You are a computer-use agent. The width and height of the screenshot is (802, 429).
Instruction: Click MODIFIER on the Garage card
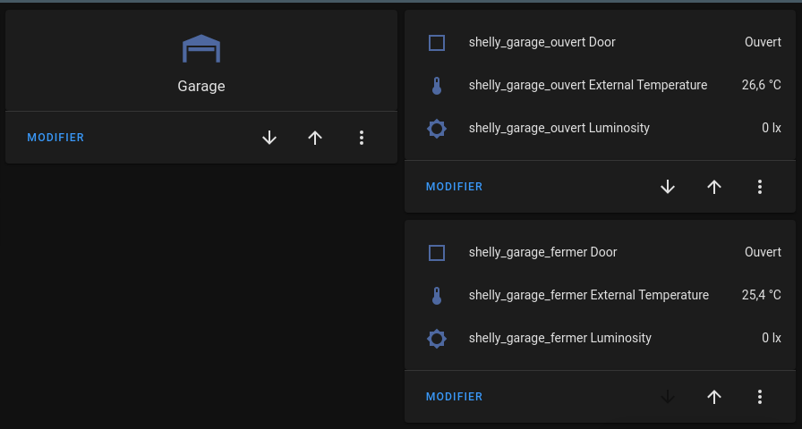[x=55, y=138]
